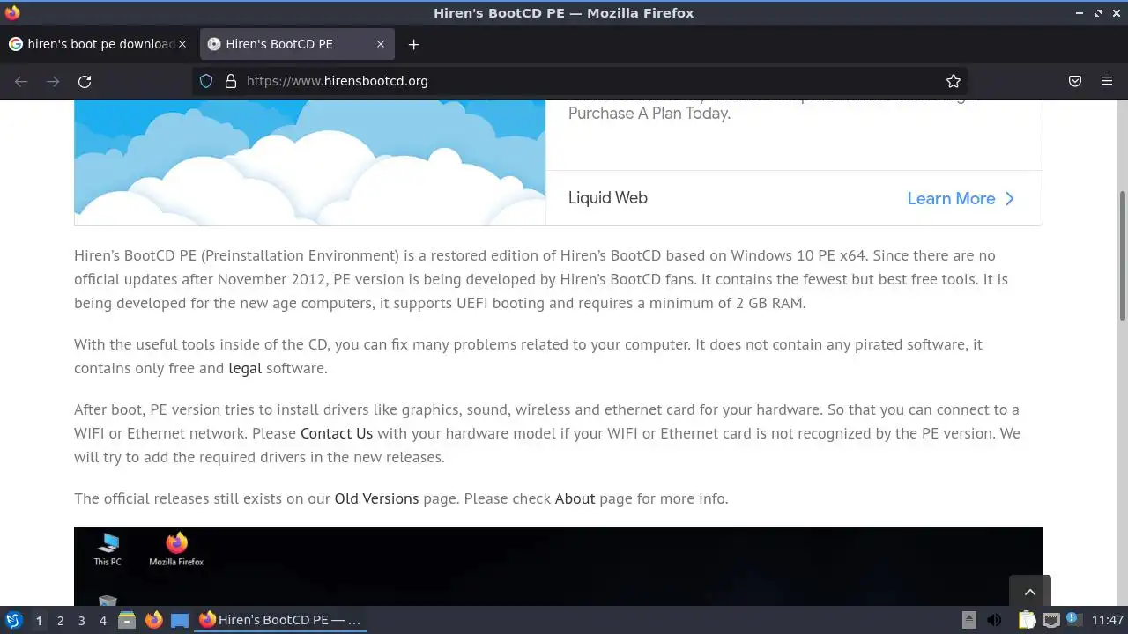Viewport: 1128px width, 634px height.
Task: Click the scroll-to-top arrow button
Action: (1029, 592)
